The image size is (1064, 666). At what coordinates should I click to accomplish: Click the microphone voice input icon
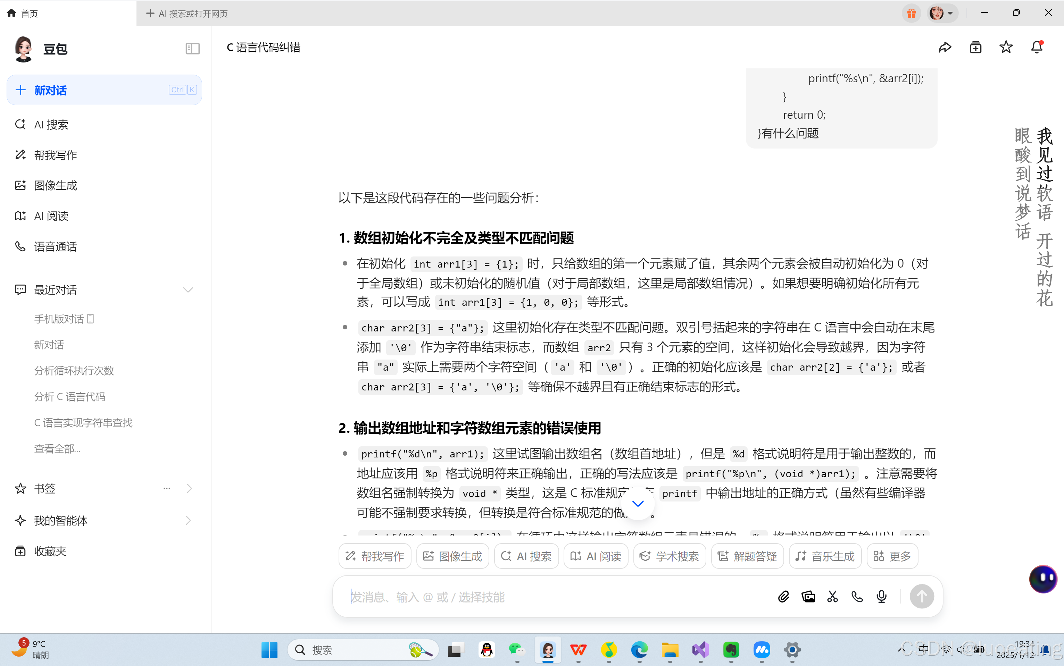click(881, 597)
